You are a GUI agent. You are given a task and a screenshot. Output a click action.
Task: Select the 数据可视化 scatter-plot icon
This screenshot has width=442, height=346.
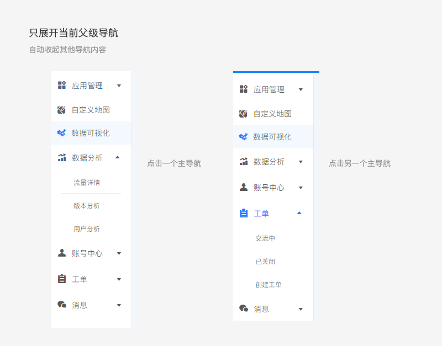tap(62, 132)
